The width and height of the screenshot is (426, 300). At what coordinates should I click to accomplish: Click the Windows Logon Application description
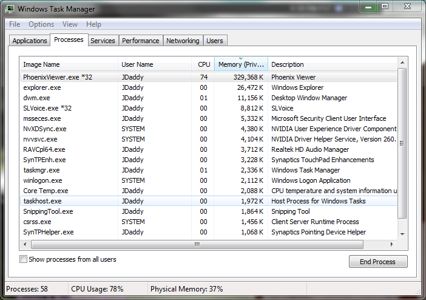311,180
